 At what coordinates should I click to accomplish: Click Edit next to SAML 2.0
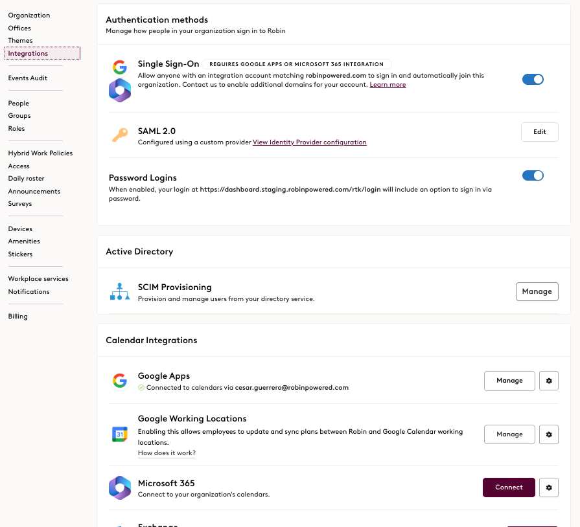[x=539, y=132]
